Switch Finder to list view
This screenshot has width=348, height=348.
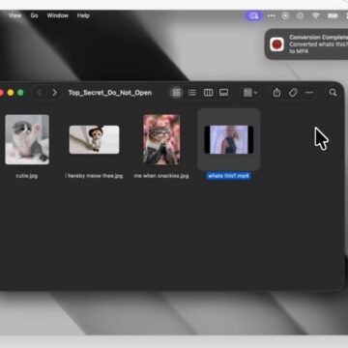point(192,93)
